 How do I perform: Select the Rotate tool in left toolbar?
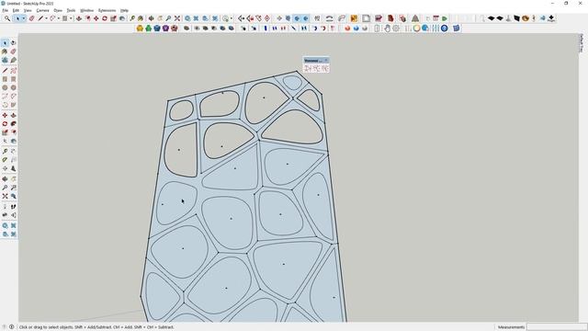click(x=5, y=124)
